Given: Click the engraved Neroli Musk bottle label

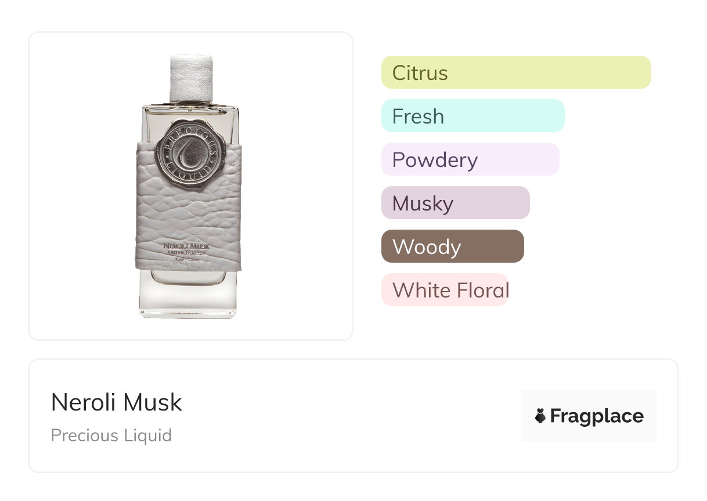Looking at the screenshot, I should pos(187,249).
